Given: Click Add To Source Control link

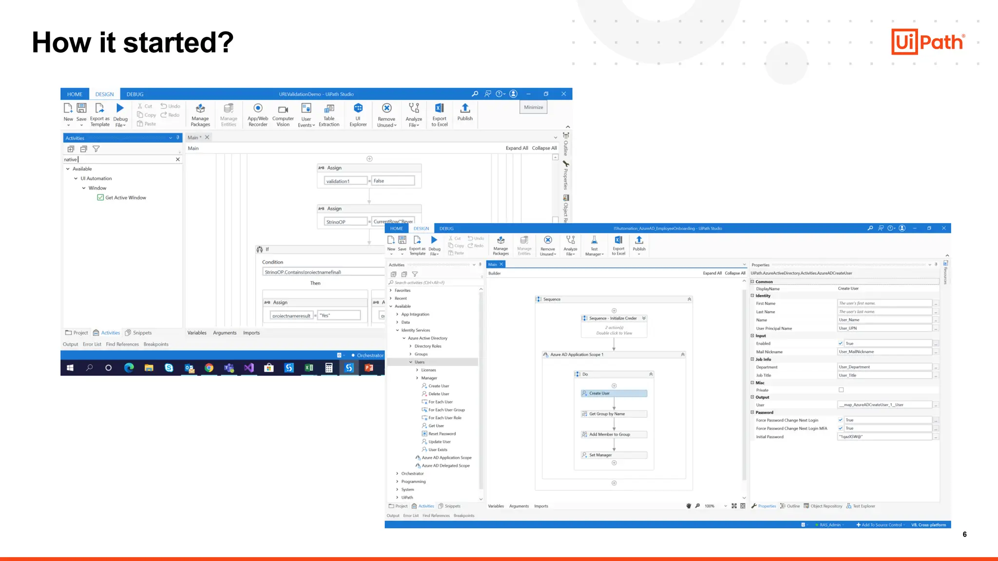Looking at the screenshot, I should pyautogui.click(x=881, y=525).
